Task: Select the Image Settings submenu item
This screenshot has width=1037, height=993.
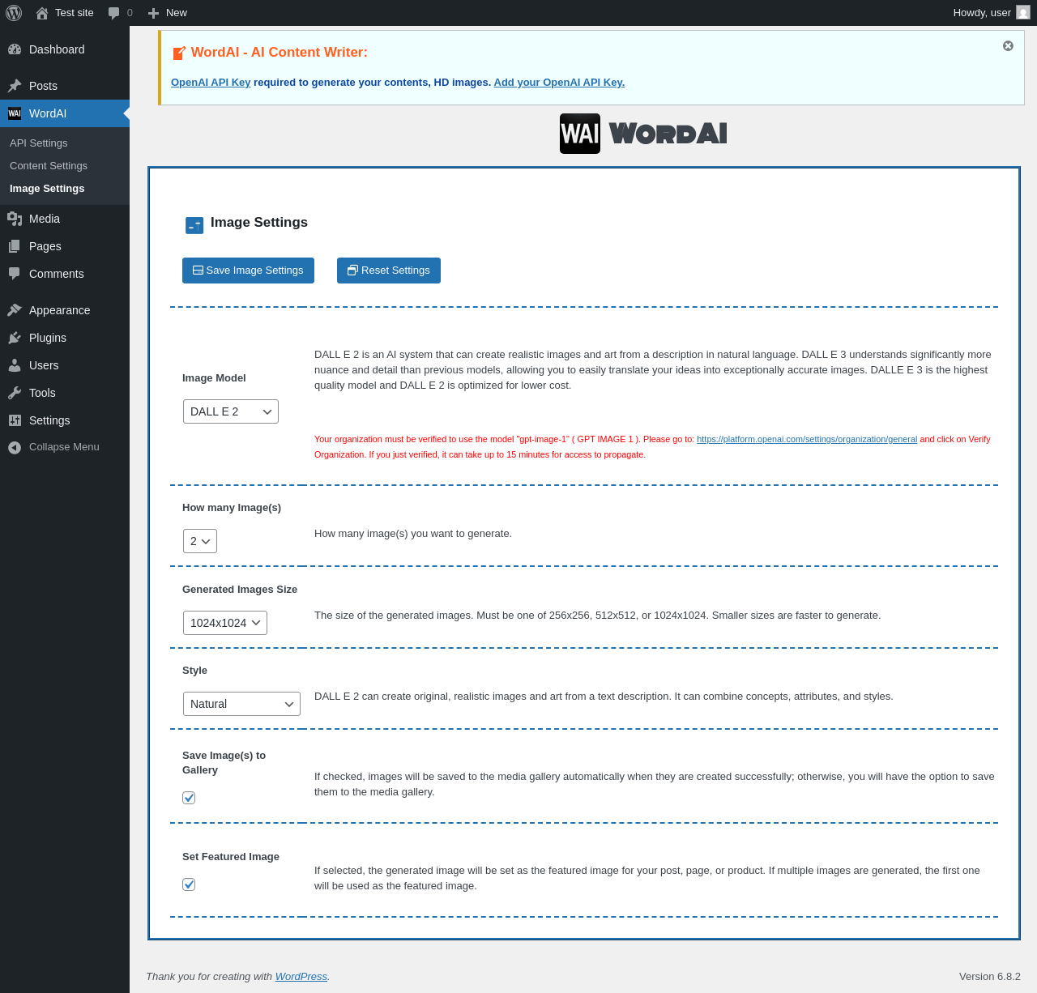Action: 47,188
